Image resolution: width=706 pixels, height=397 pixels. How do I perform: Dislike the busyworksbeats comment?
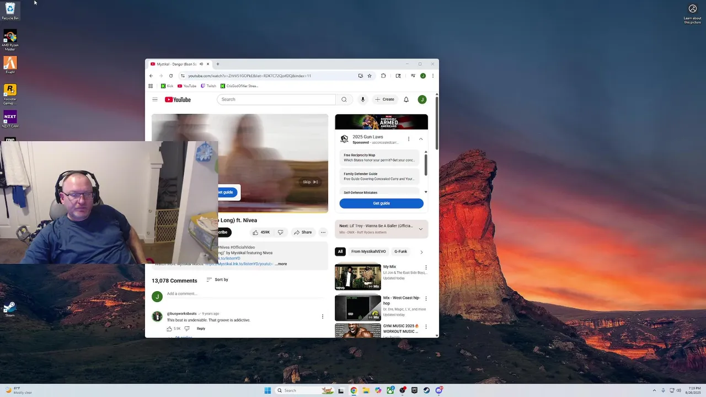click(x=187, y=329)
